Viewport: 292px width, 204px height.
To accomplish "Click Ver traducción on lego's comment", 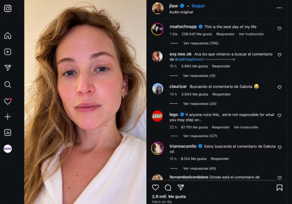I will pos(246,127).
